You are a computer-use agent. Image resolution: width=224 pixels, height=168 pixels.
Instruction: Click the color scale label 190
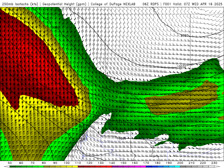pyautogui.click(x=169, y=163)
